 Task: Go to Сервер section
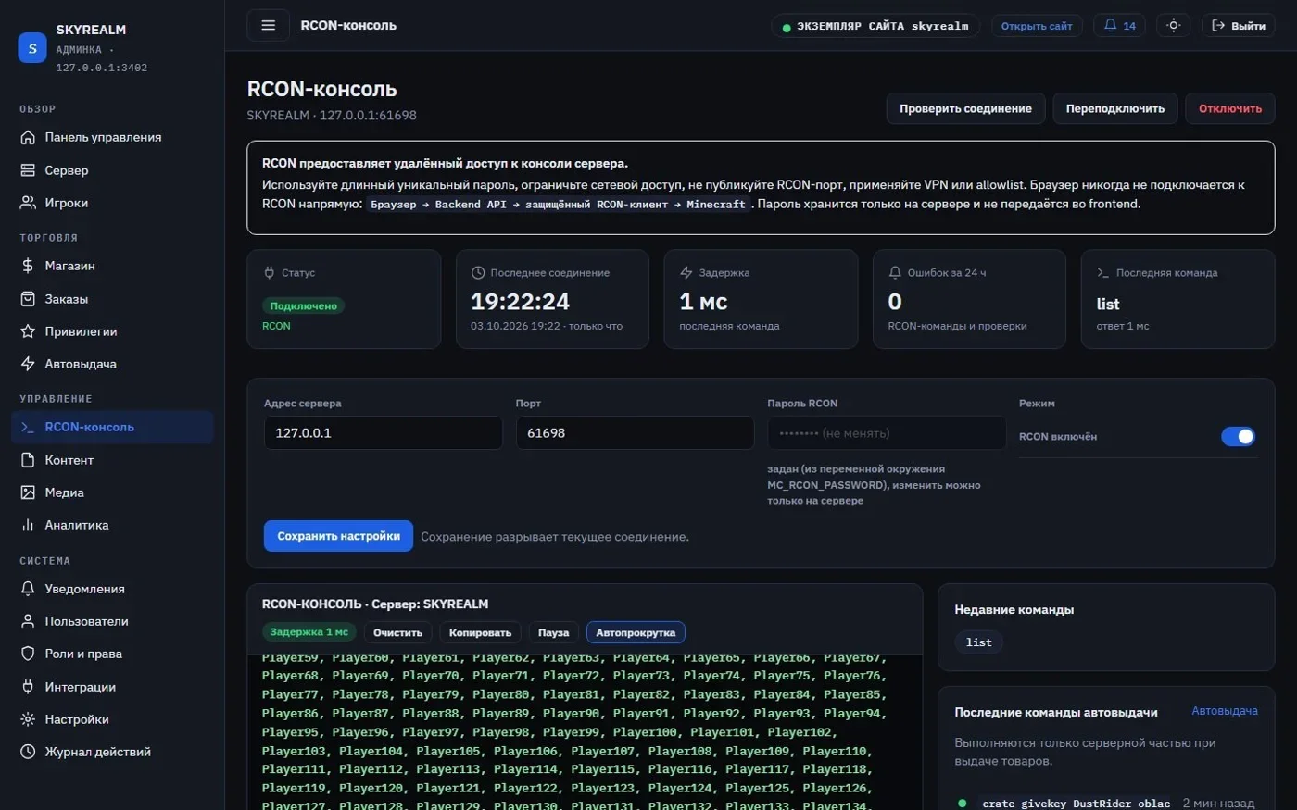pyautogui.click(x=112, y=170)
